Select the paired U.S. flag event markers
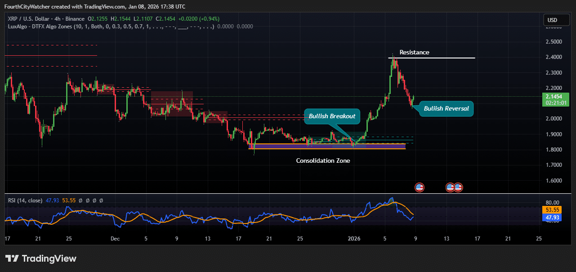The image size is (576, 272). pyautogui.click(x=454, y=187)
